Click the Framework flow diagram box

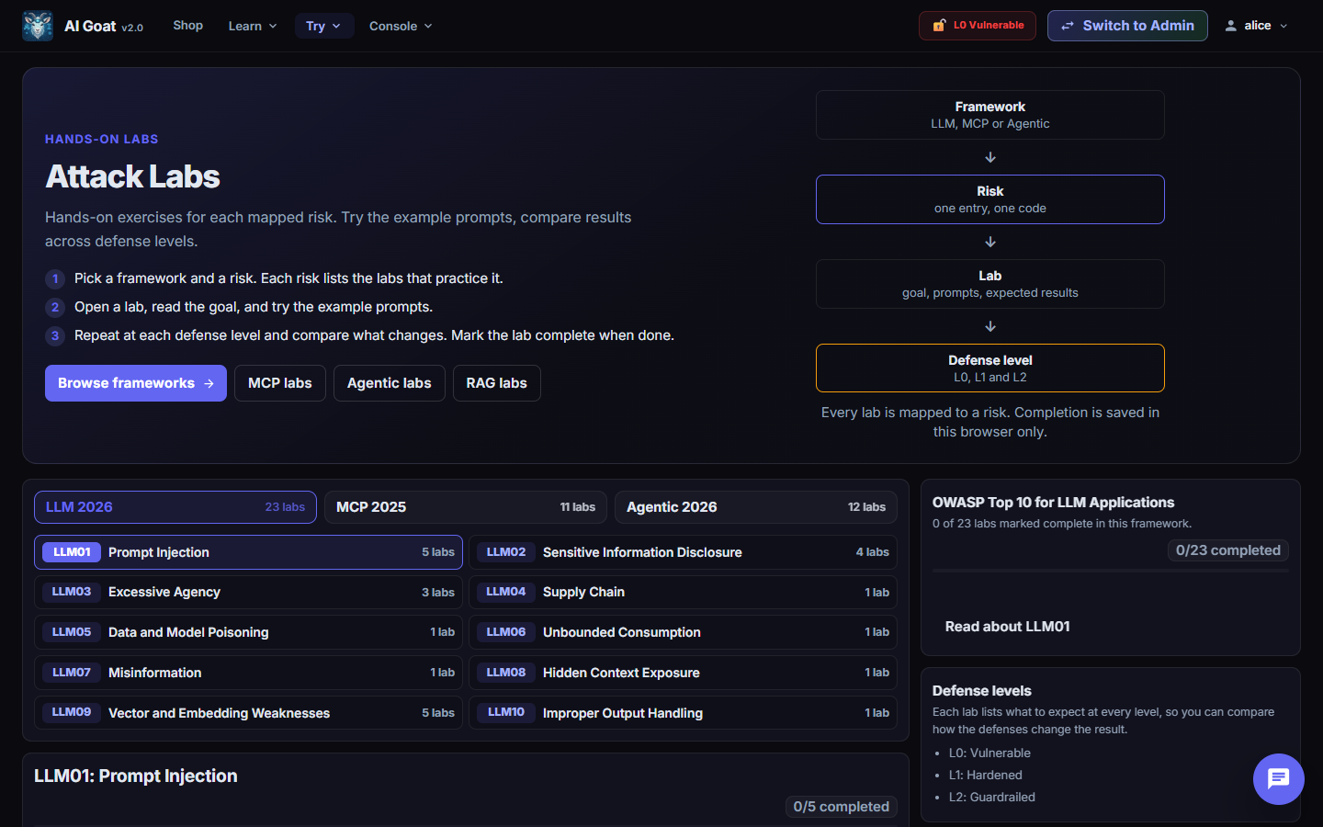click(x=990, y=115)
